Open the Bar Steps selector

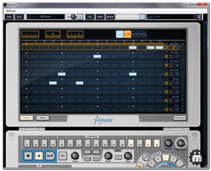pyautogui.click(x=75, y=34)
